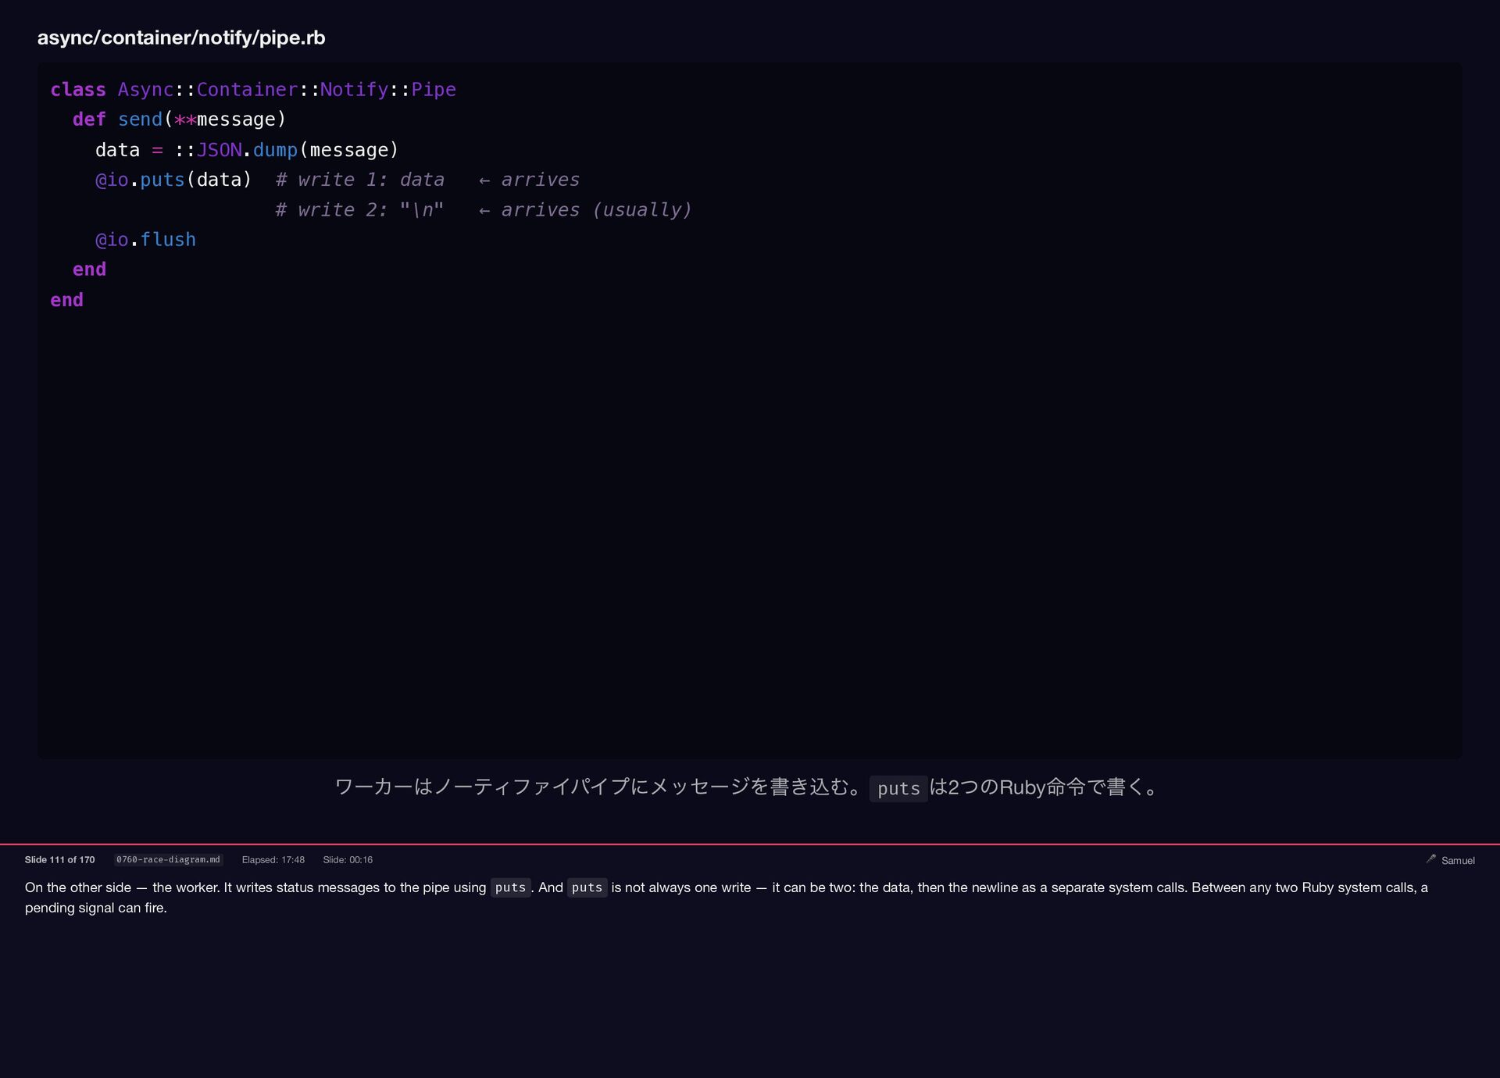Click the microphone icon beside Samuel
This screenshot has width=1500, height=1078.
pyautogui.click(x=1430, y=858)
